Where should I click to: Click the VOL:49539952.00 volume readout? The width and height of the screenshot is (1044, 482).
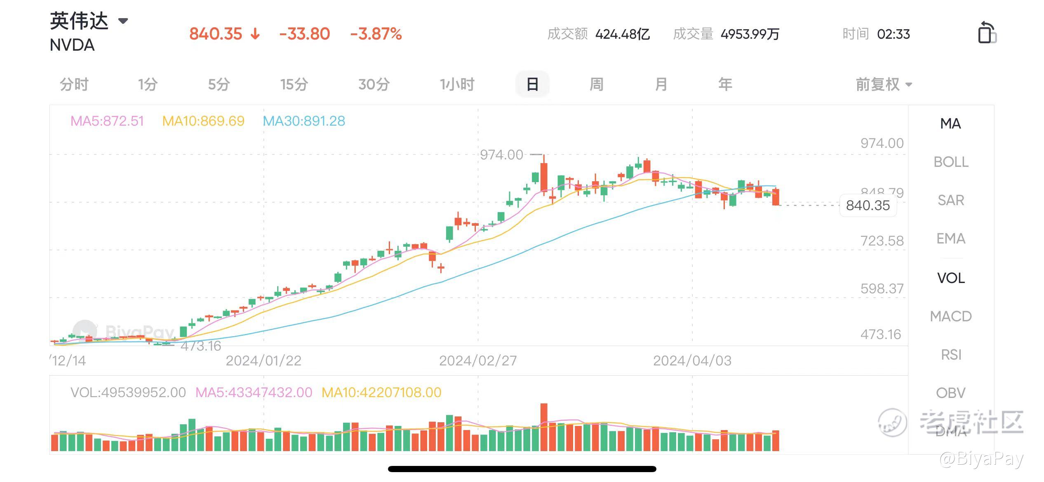tap(128, 392)
